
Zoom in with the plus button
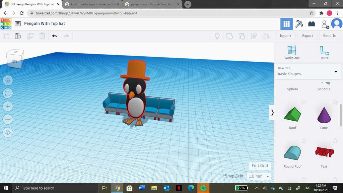[x=8, y=106]
